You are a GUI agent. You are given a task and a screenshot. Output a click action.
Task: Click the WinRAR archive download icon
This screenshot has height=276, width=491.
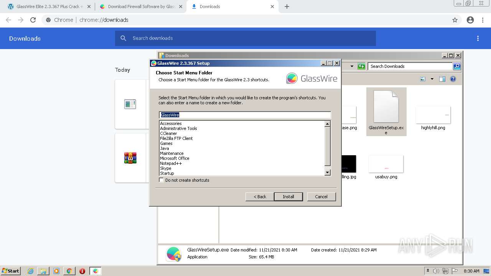pos(130,158)
